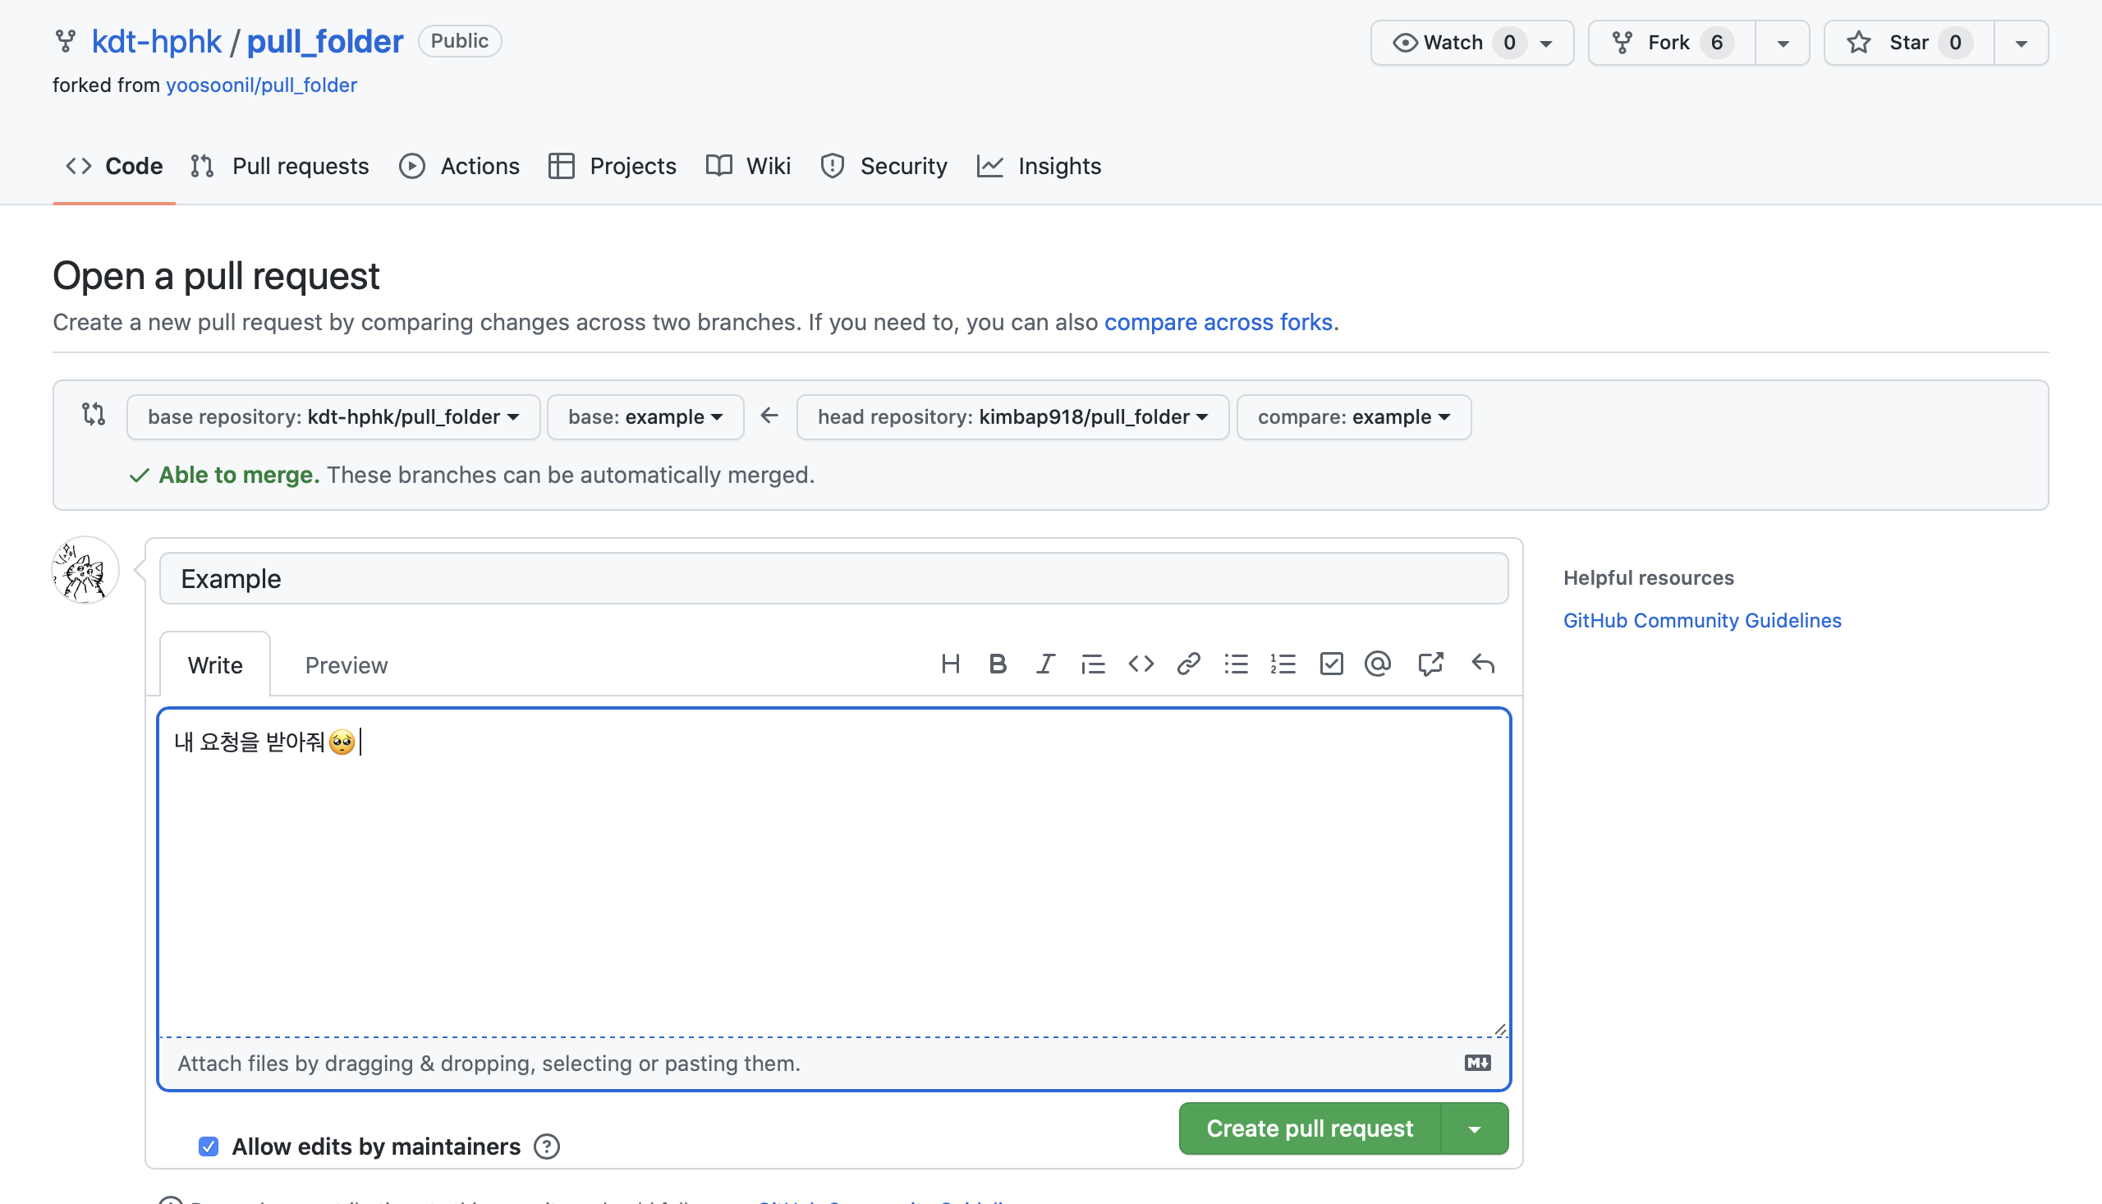2102x1204 pixels.
Task: Insert a numbered list
Action: tap(1283, 664)
